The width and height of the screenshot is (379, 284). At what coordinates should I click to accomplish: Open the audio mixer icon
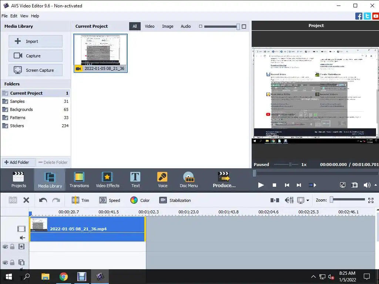point(289,200)
